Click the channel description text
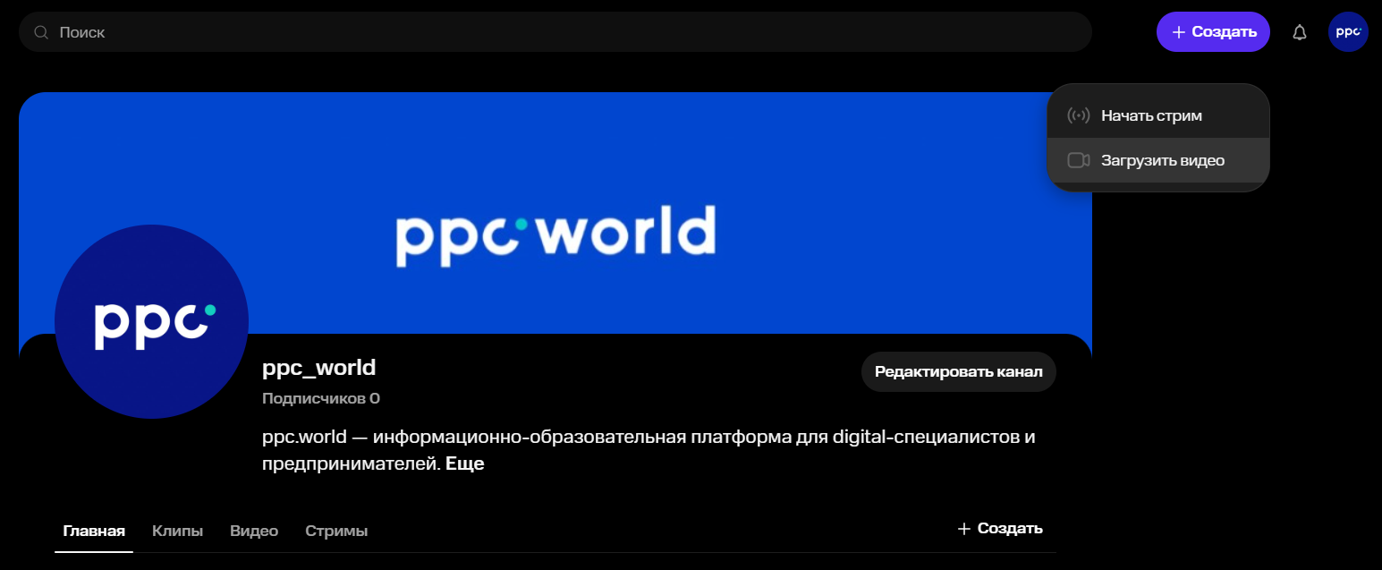 [649, 451]
